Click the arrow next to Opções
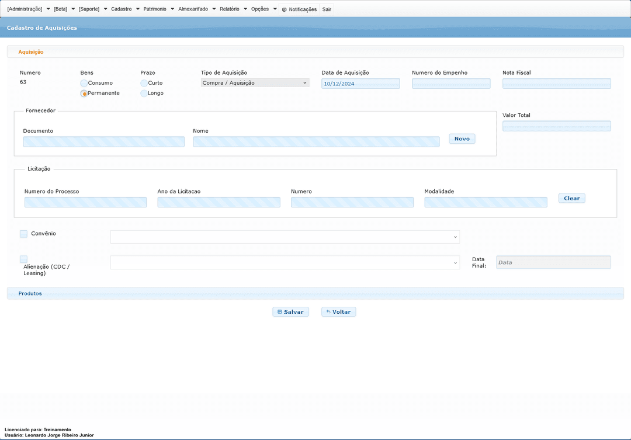 (x=275, y=9)
